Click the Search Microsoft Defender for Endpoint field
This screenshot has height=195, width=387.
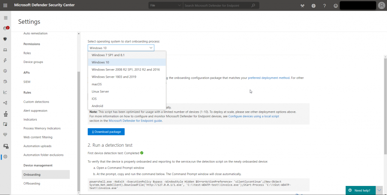pos(217,5)
